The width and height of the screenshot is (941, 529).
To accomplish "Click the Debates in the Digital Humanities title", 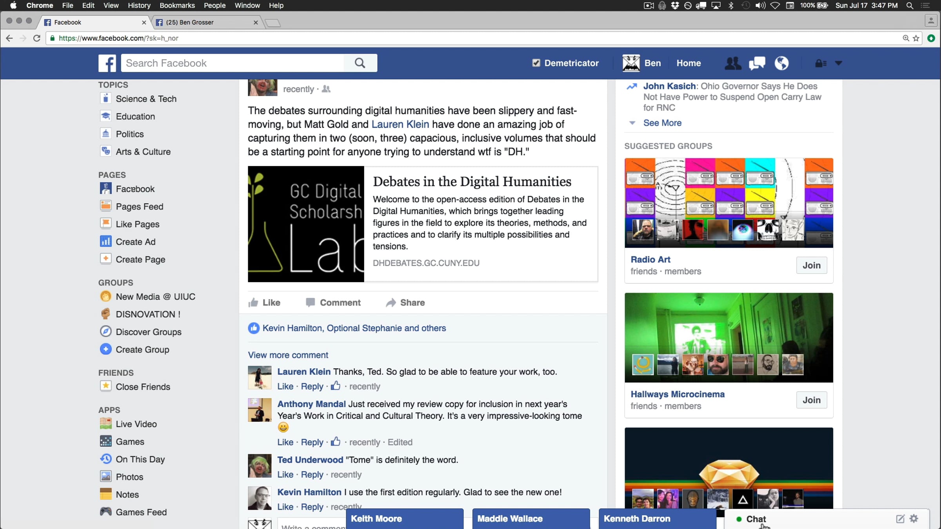I will click(472, 181).
